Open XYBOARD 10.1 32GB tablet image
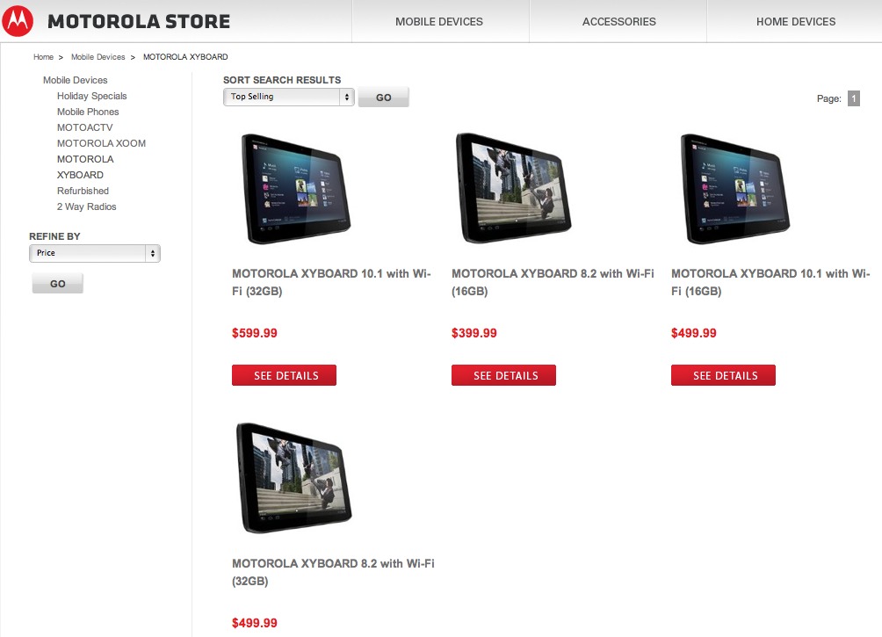The width and height of the screenshot is (882, 637). click(x=296, y=189)
